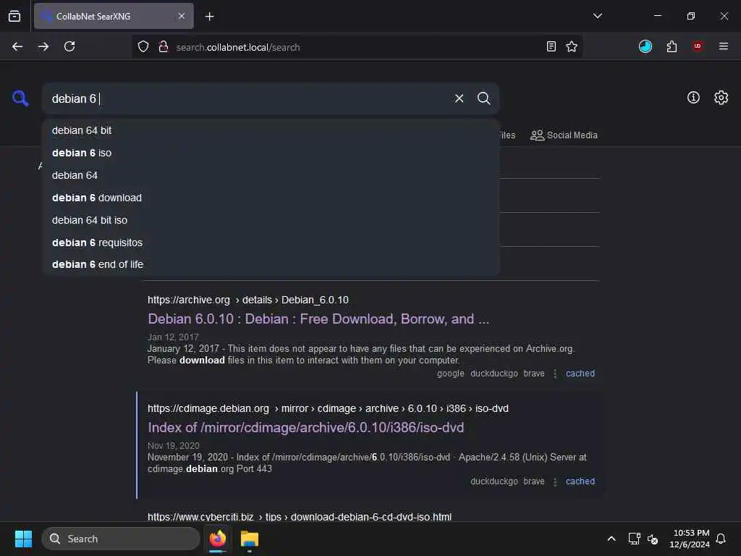The image size is (741, 556).
Task: Expand options dots for archive.org result
Action: click(x=555, y=374)
